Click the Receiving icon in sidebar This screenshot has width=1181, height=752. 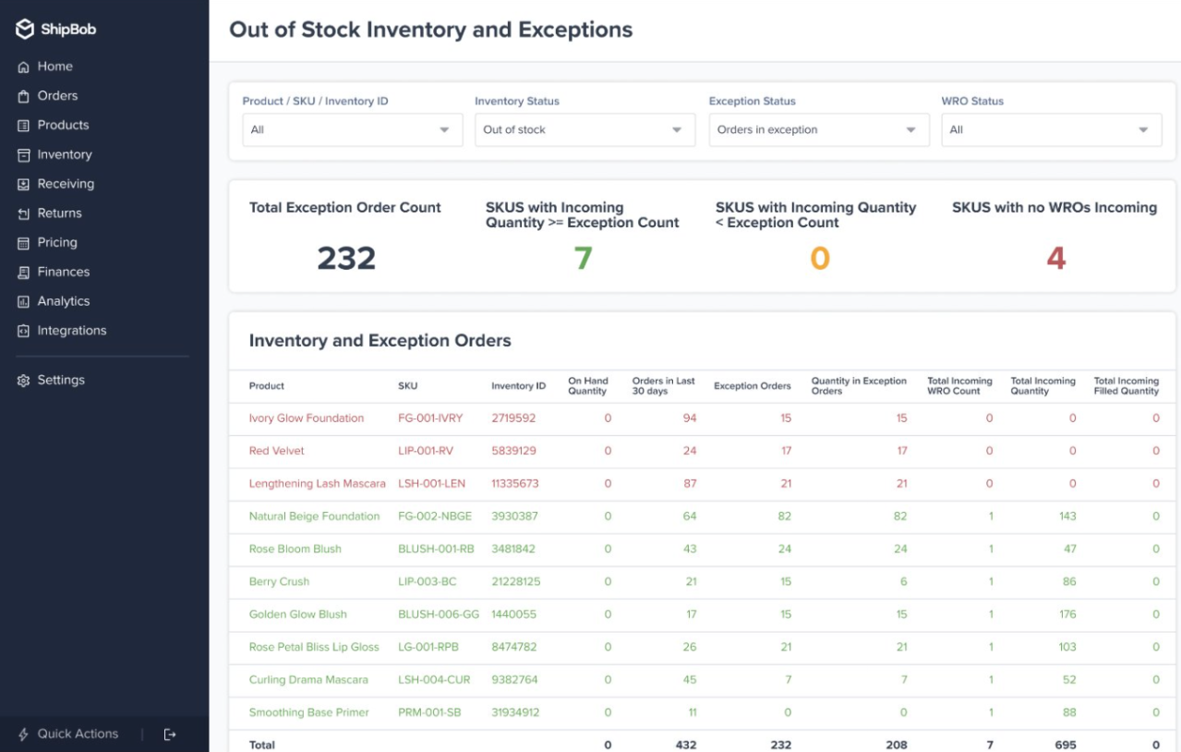click(24, 185)
